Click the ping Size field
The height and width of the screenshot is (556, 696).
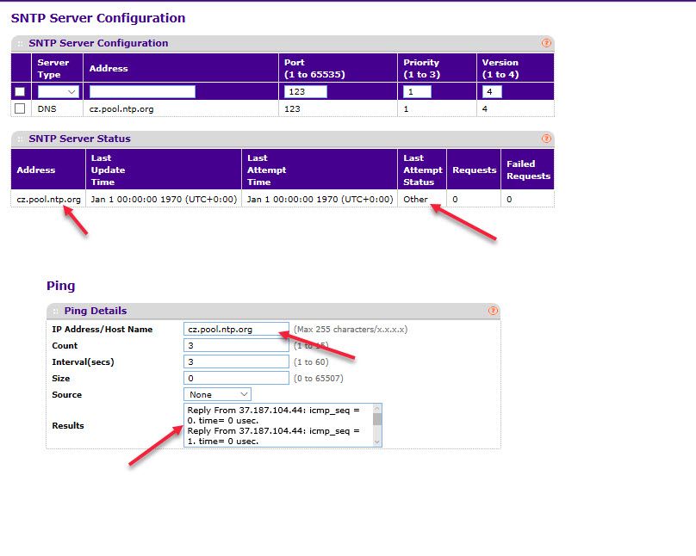236,378
